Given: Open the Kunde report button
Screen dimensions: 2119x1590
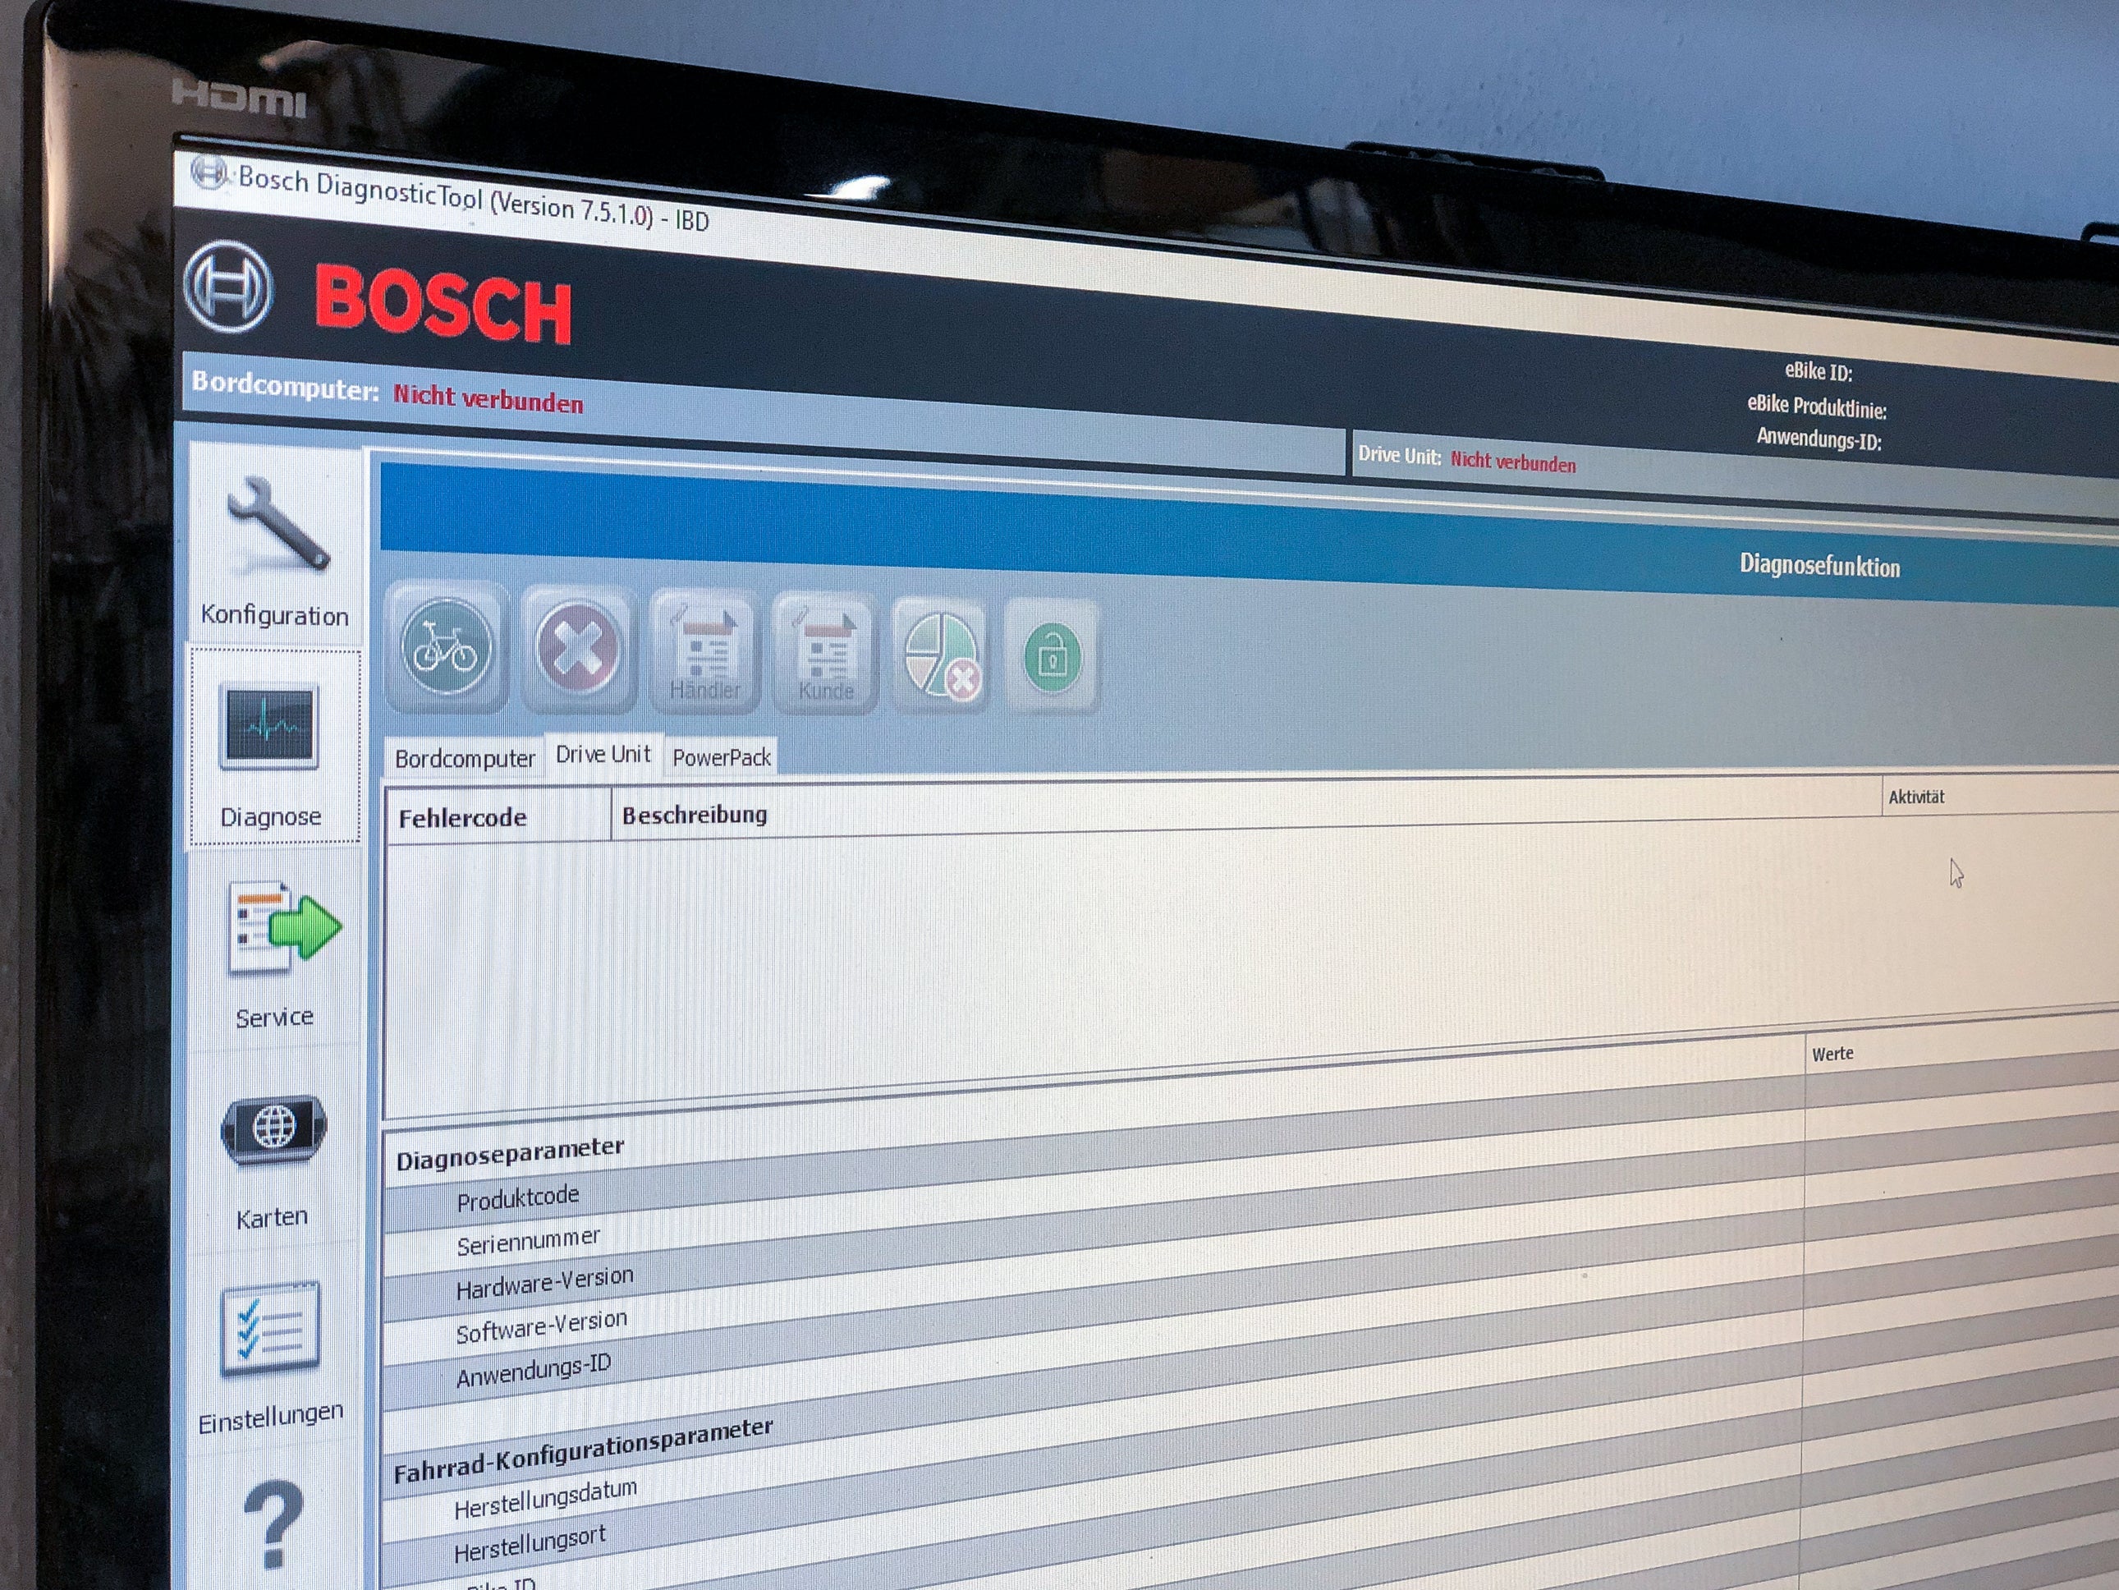Looking at the screenshot, I should click(826, 656).
